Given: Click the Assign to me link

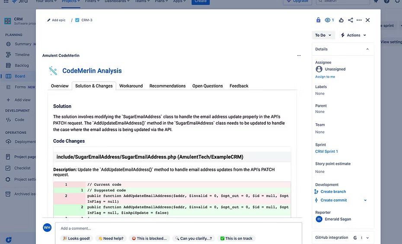Looking at the screenshot, I should [325, 77].
